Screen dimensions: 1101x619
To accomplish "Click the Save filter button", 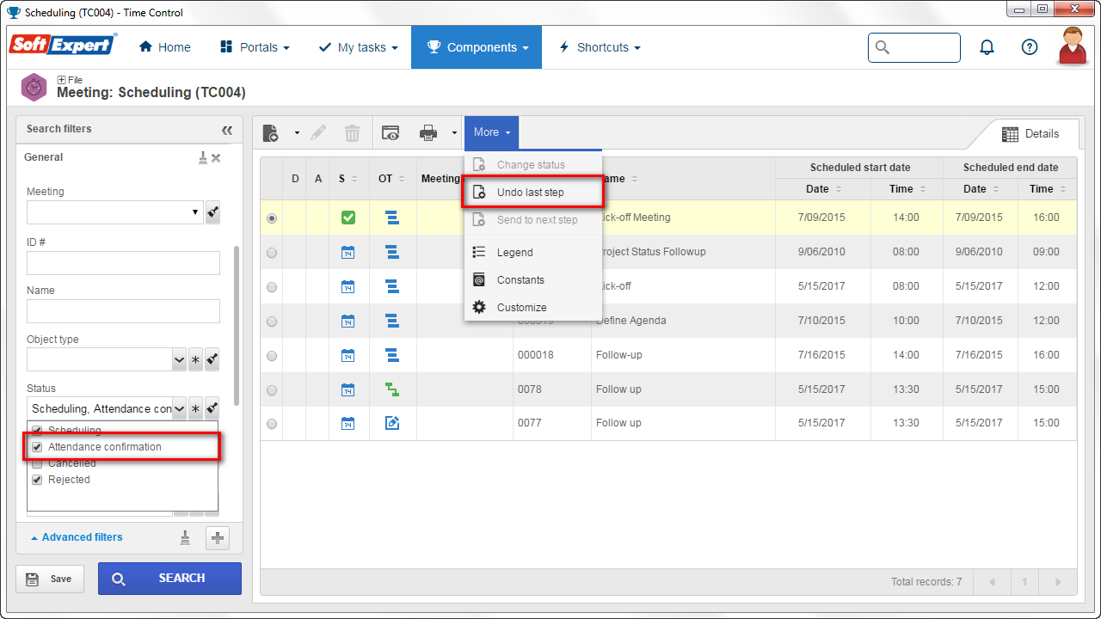I will click(x=50, y=579).
